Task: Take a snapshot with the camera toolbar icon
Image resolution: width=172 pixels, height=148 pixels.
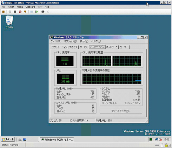Action: (43, 12)
